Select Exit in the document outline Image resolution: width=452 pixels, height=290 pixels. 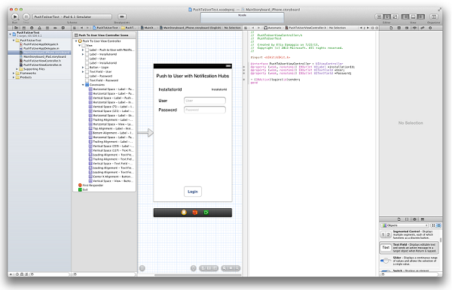click(x=83, y=189)
